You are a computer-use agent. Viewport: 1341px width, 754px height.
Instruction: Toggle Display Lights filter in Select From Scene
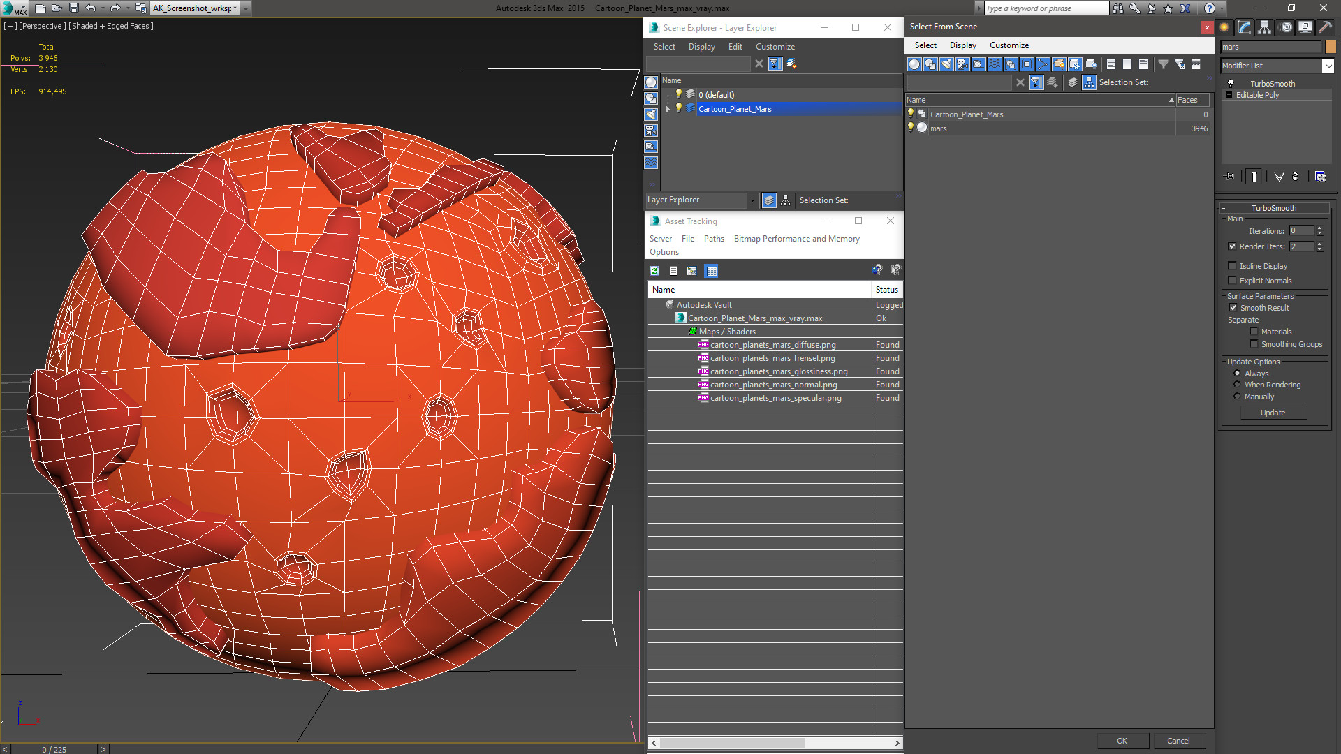click(946, 64)
